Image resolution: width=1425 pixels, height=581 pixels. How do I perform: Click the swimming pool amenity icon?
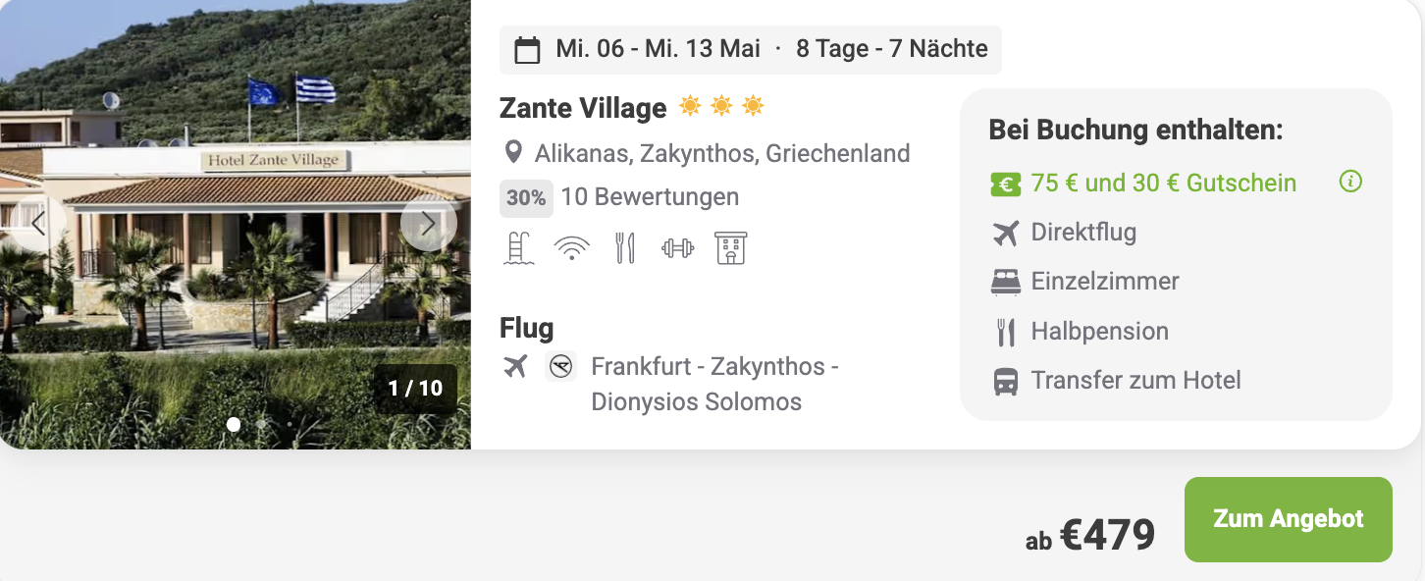point(518,248)
